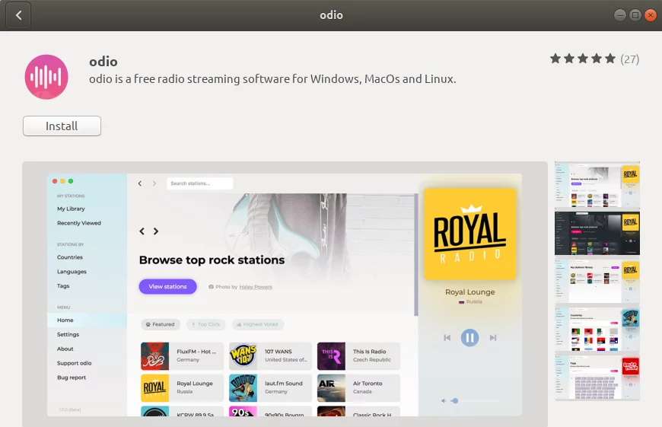Image resolution: width=662 pixels, height=427 pixels.
Task: Select the Tags screenshot thumbnail
Action: (597, 377)
